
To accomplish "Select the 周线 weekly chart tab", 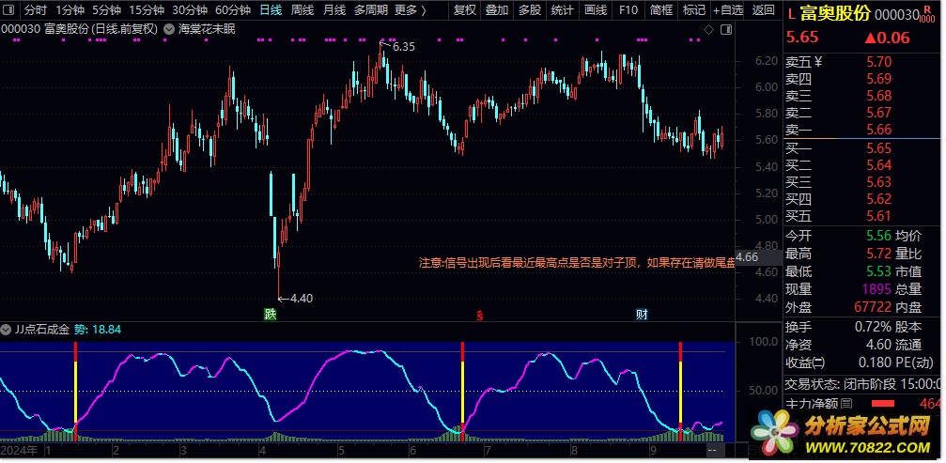I will tap(302, 10).
